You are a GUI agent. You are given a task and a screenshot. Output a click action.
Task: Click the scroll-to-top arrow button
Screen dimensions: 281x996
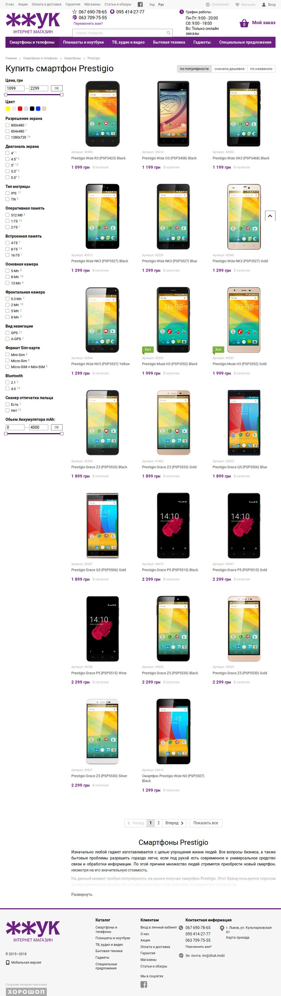tap(270, 216)
